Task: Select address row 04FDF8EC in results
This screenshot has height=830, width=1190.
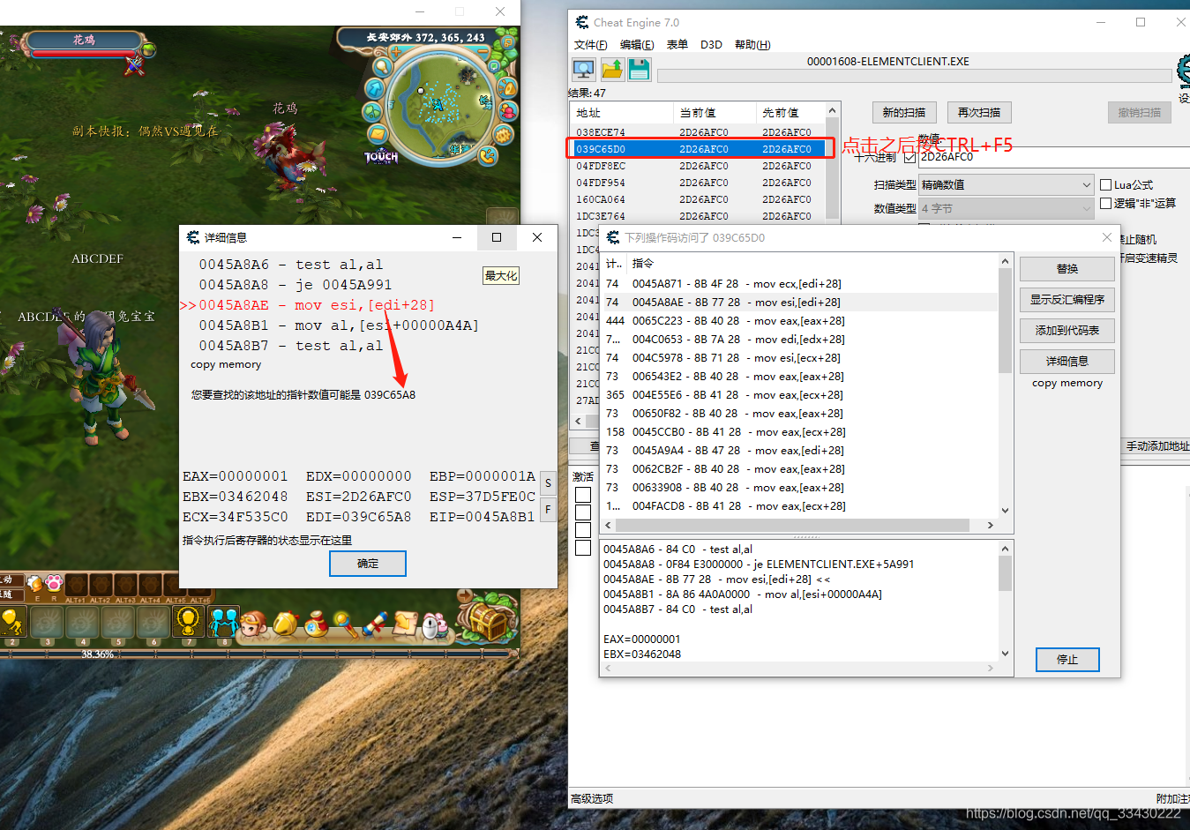Action: 697,166
